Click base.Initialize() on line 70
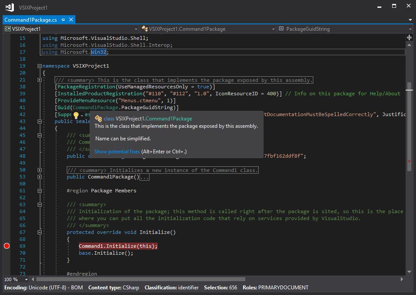The height and width of the screenshot is (295, 416). (106, 253)
